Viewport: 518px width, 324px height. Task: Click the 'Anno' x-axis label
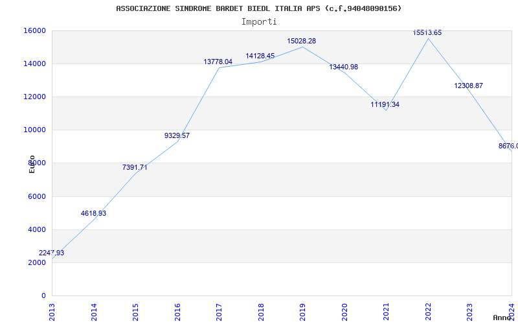[502, 318]
